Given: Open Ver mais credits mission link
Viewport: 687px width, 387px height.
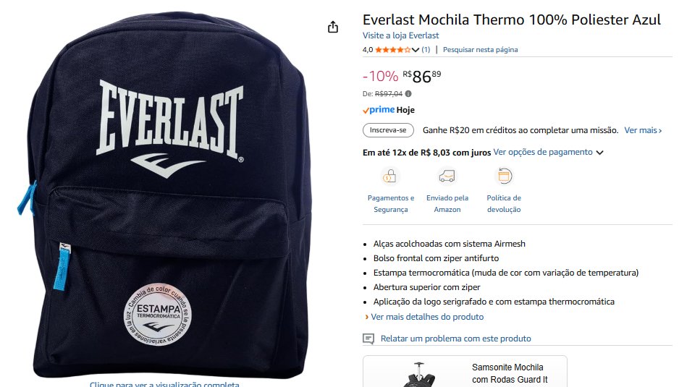Looking at the screenshot, I should pos(643,130).
